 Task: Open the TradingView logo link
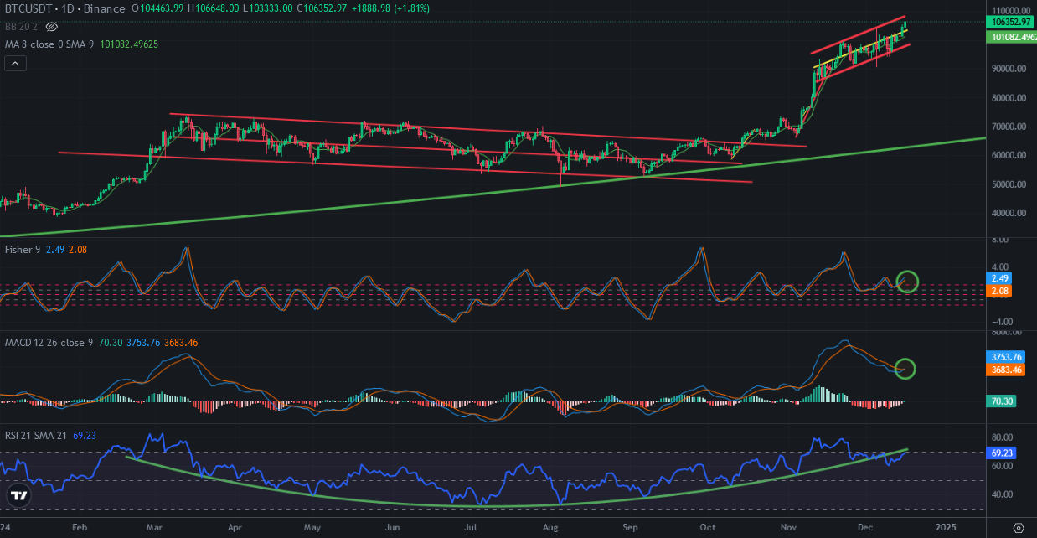[19, 495]
